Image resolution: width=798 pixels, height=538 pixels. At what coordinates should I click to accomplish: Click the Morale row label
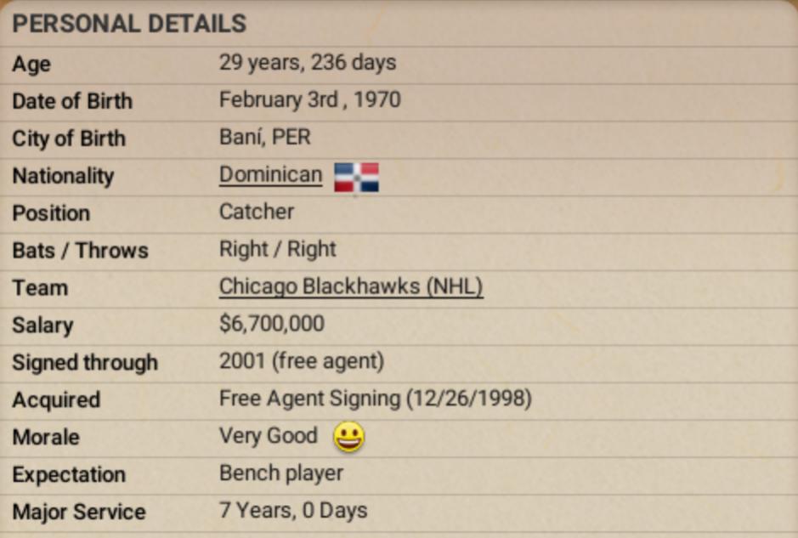tap(46, 438)
